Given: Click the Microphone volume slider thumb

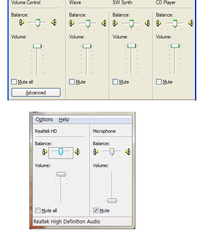Looking at the screenshot, I should click(112, 201).
